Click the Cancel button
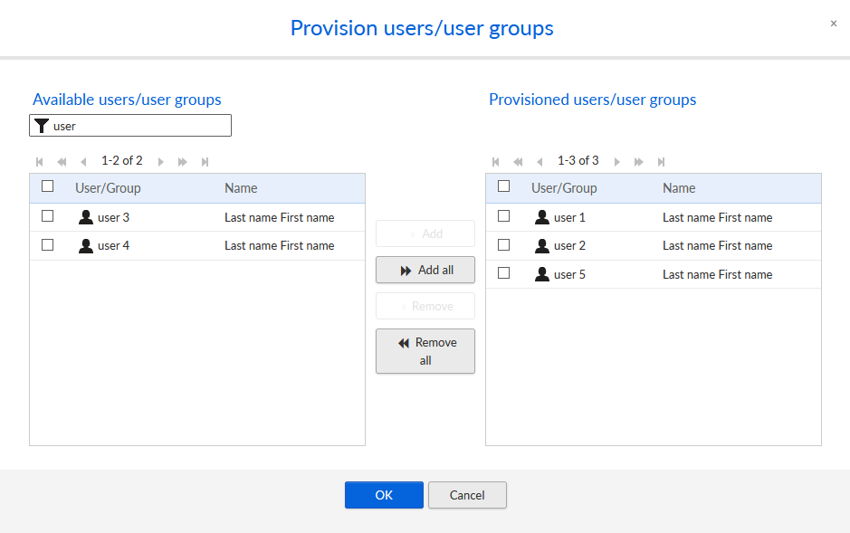The width and height of the screenshot is (850, 533). click(x=467, y=495)
